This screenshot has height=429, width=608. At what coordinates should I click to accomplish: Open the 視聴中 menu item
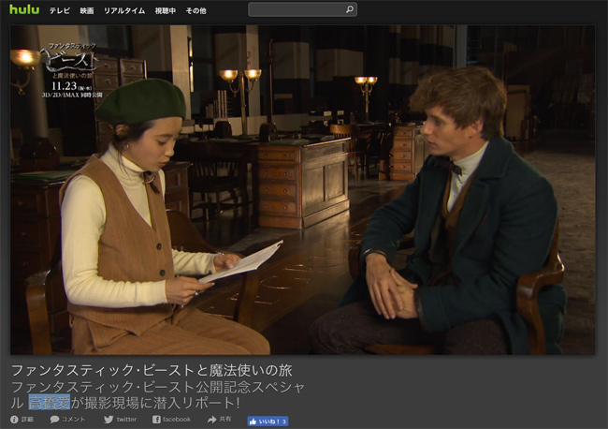click(x=166, y=11)
